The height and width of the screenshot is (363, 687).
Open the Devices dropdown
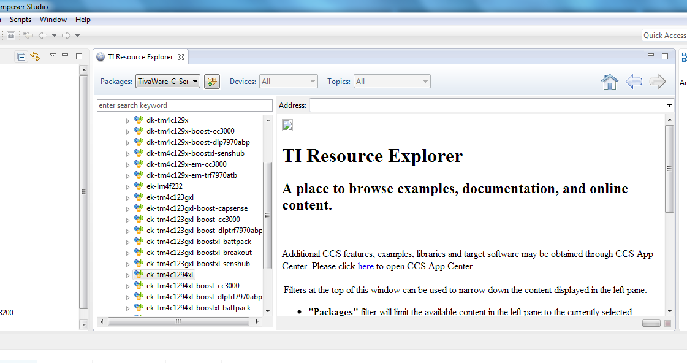[288, 82]
